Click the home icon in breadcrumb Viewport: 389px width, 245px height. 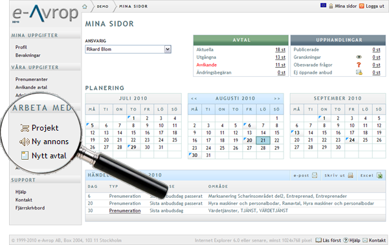pos(85,6)
